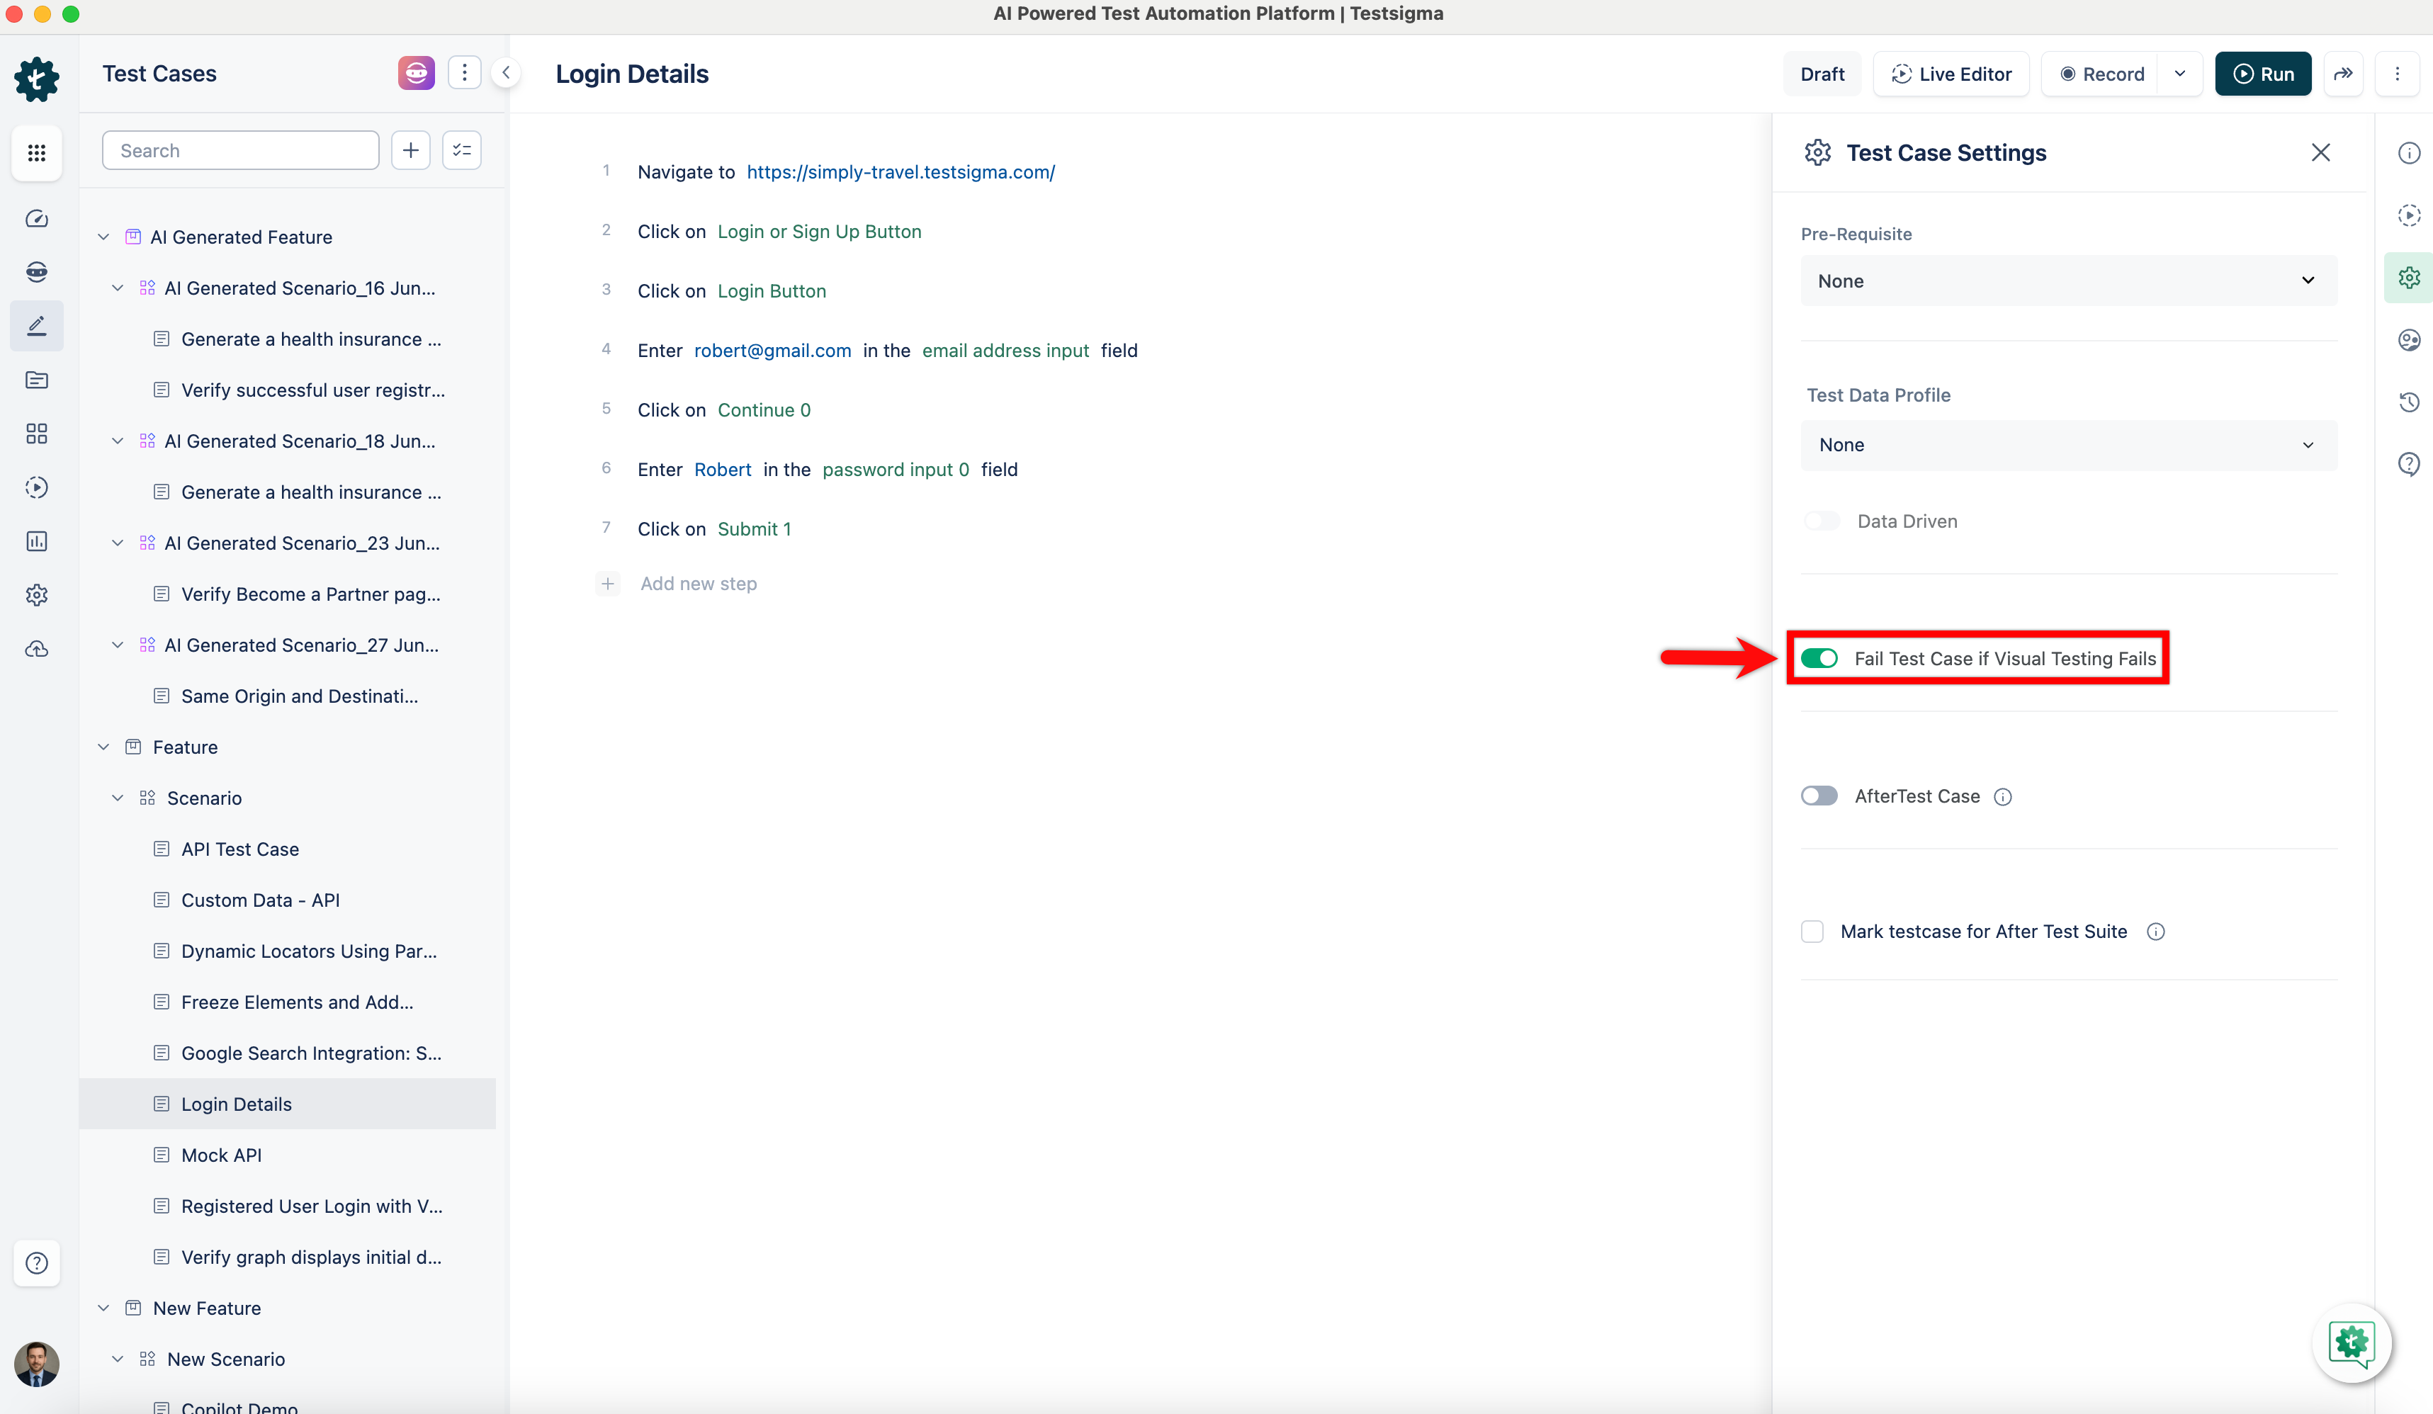The image size is (2433, 1414).
Task: Open the Reports bar-chart icon in sidebar
Action: tap(37, 541)
